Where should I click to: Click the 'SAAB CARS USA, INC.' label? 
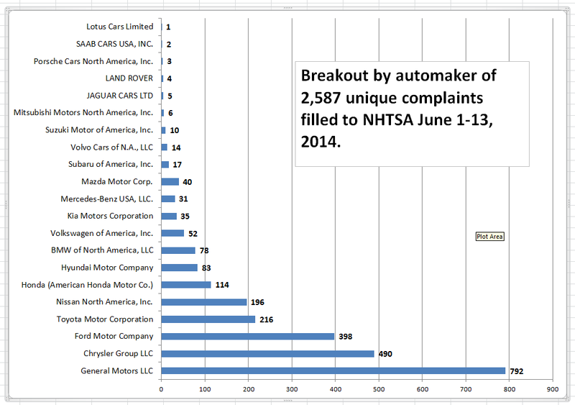coord(114,44)
